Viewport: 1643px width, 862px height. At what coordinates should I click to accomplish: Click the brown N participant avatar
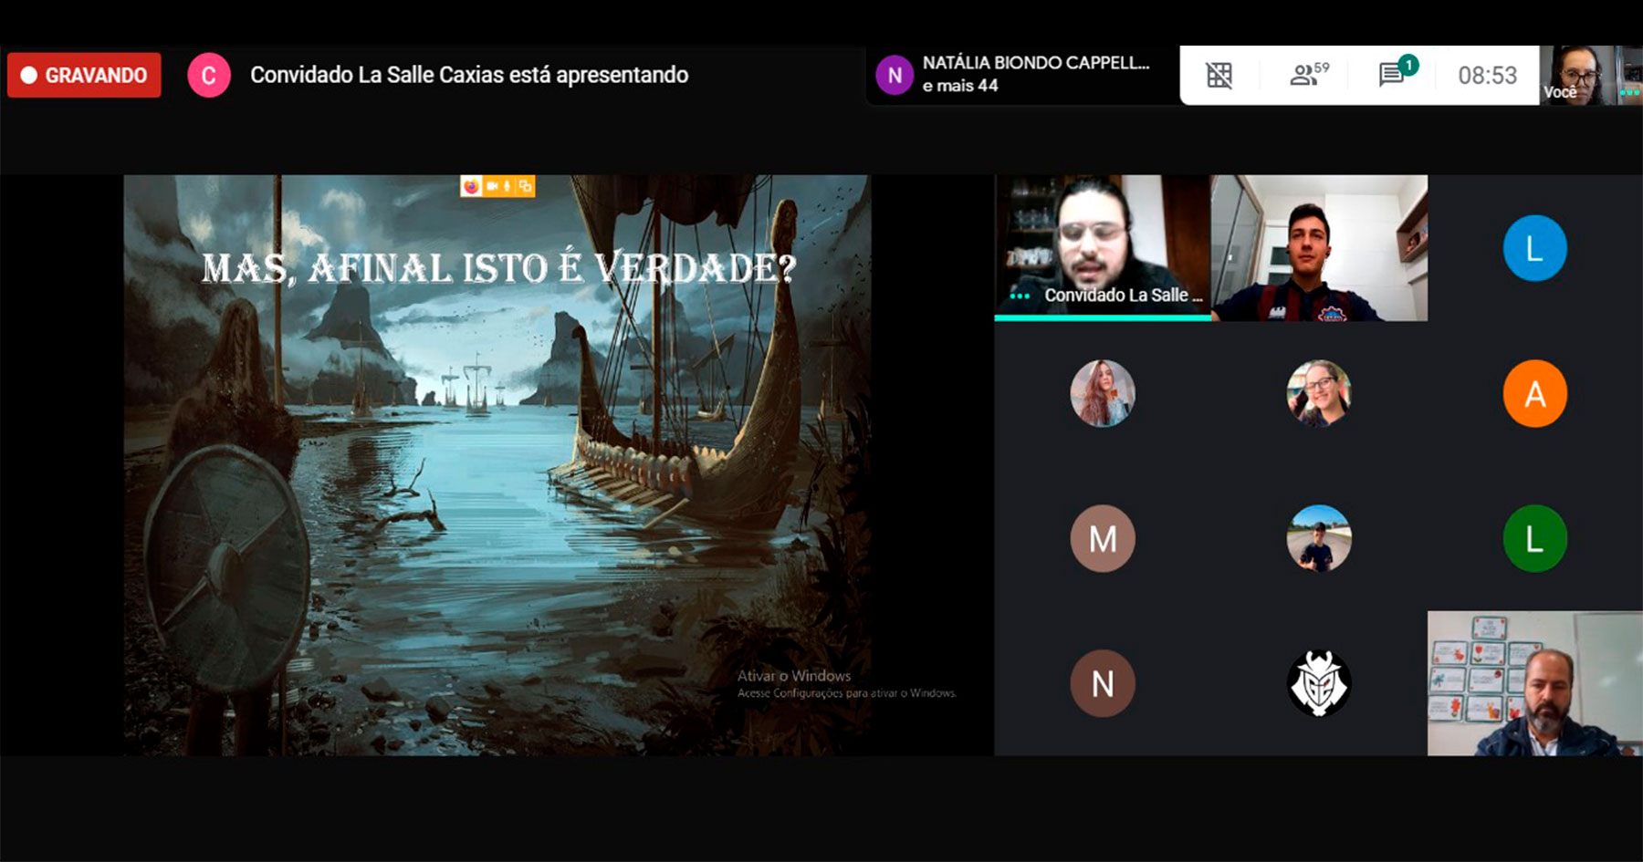click(x=1103, y=683)
